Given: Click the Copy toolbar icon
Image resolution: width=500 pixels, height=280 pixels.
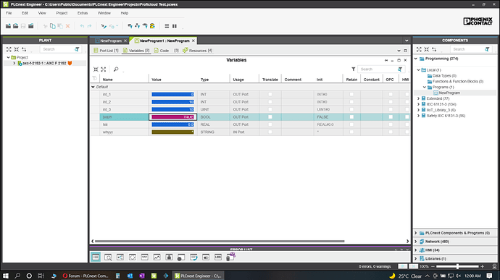Looking at the screenshot, I should [x=53, y=26].
